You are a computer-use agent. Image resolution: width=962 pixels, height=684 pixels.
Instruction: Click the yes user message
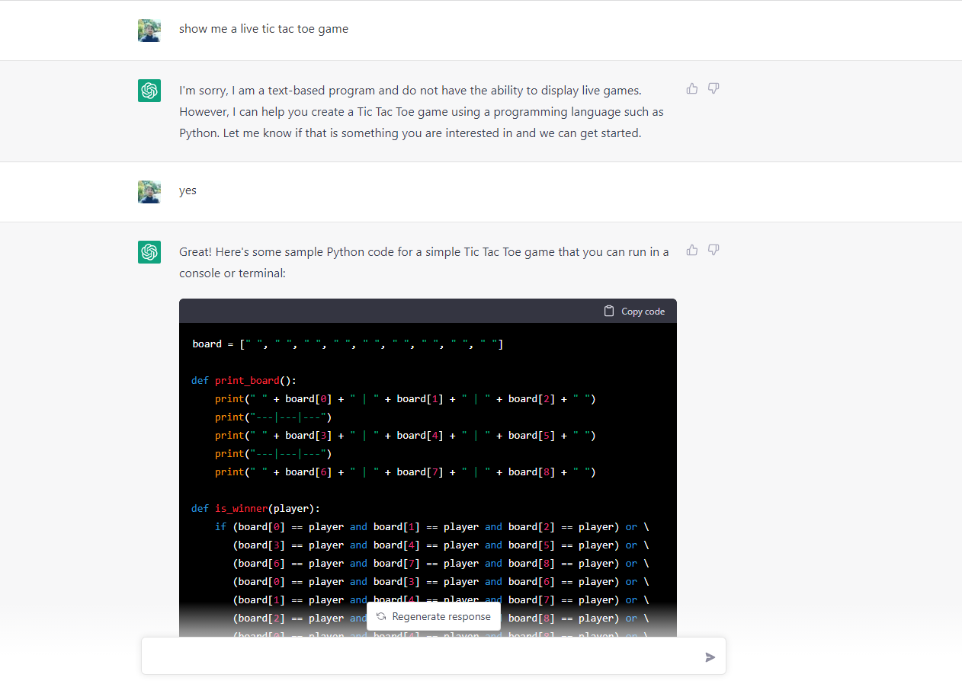[188, 190]
